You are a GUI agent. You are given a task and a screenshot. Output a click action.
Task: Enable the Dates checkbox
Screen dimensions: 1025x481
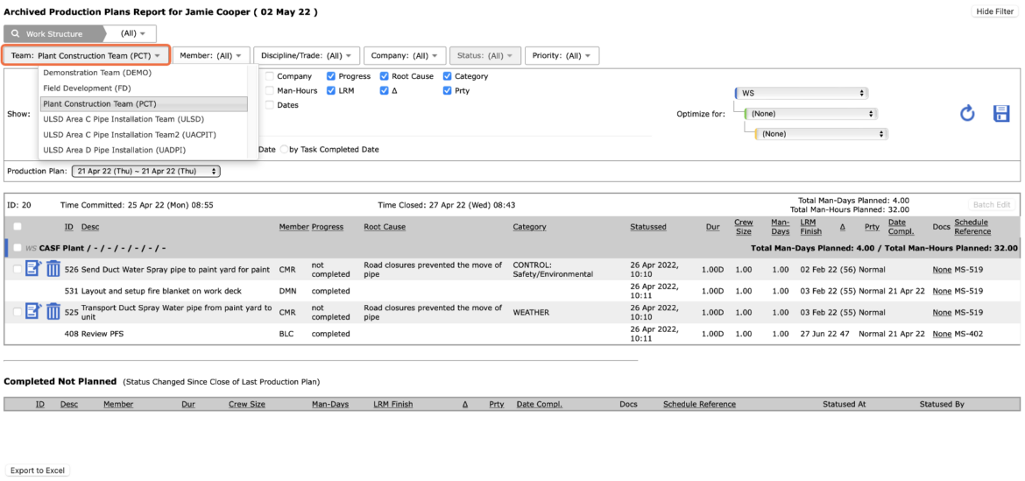coord(269,105)
